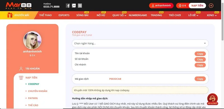Screen dimensions: 224x109
Task: Expand the Quay Số menu chevron
Action: pos(125,16)
